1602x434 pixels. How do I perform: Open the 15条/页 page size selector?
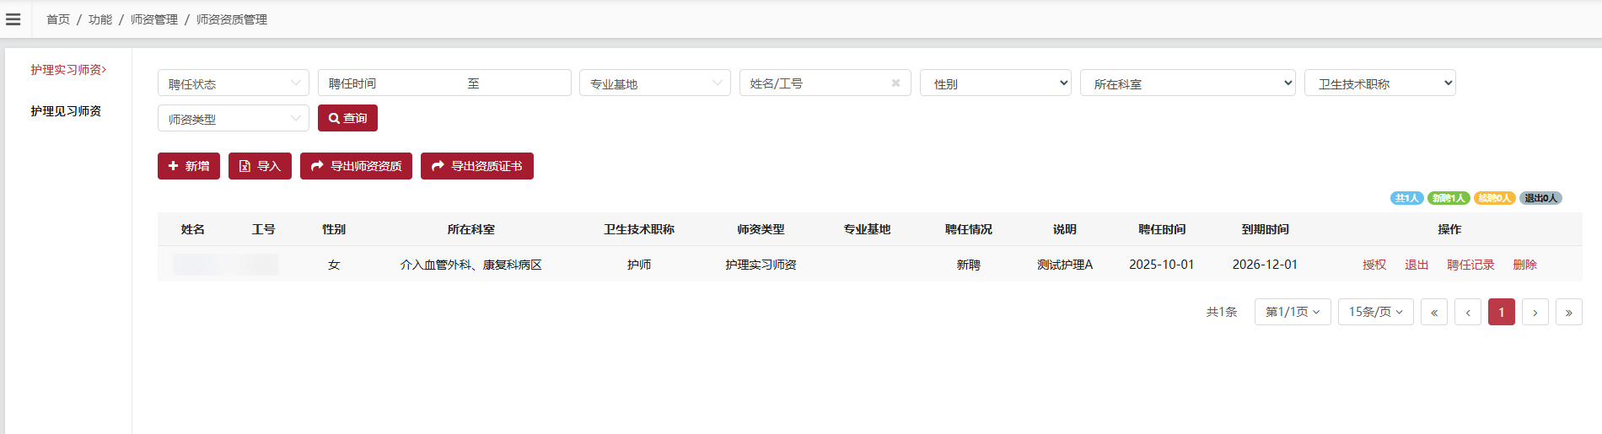pos(1376,312)
